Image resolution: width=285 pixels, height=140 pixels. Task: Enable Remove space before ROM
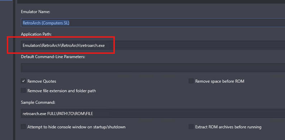191,81
